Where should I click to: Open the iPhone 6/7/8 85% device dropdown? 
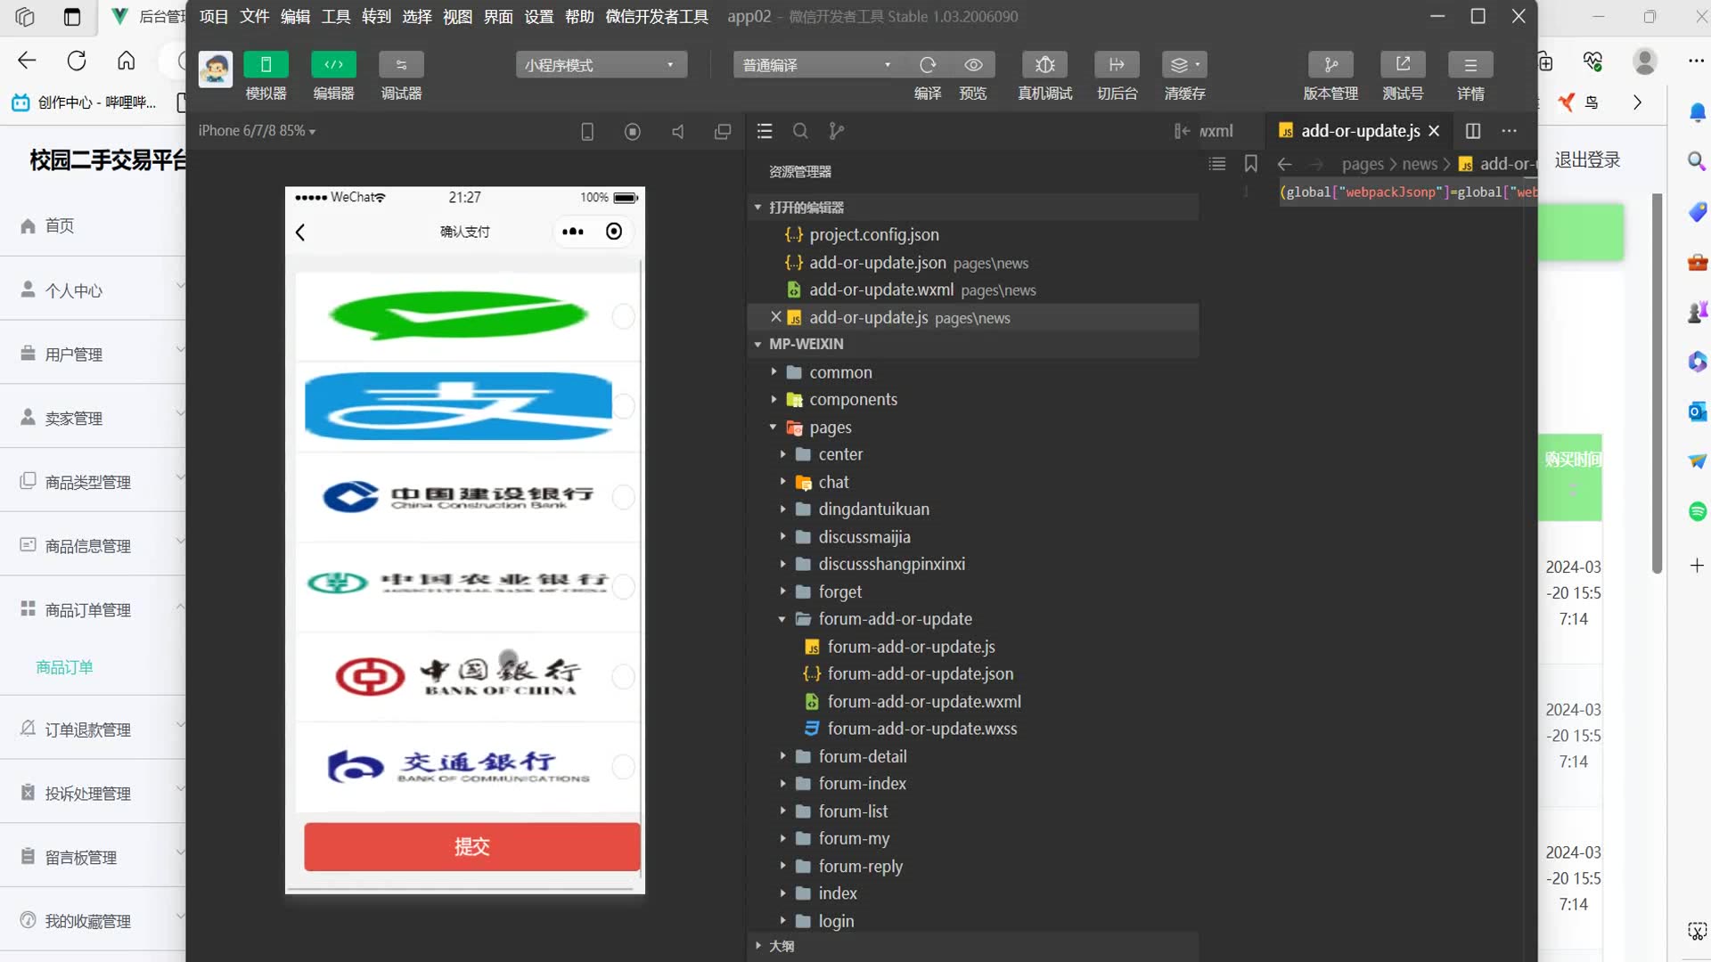click(257, 131)
